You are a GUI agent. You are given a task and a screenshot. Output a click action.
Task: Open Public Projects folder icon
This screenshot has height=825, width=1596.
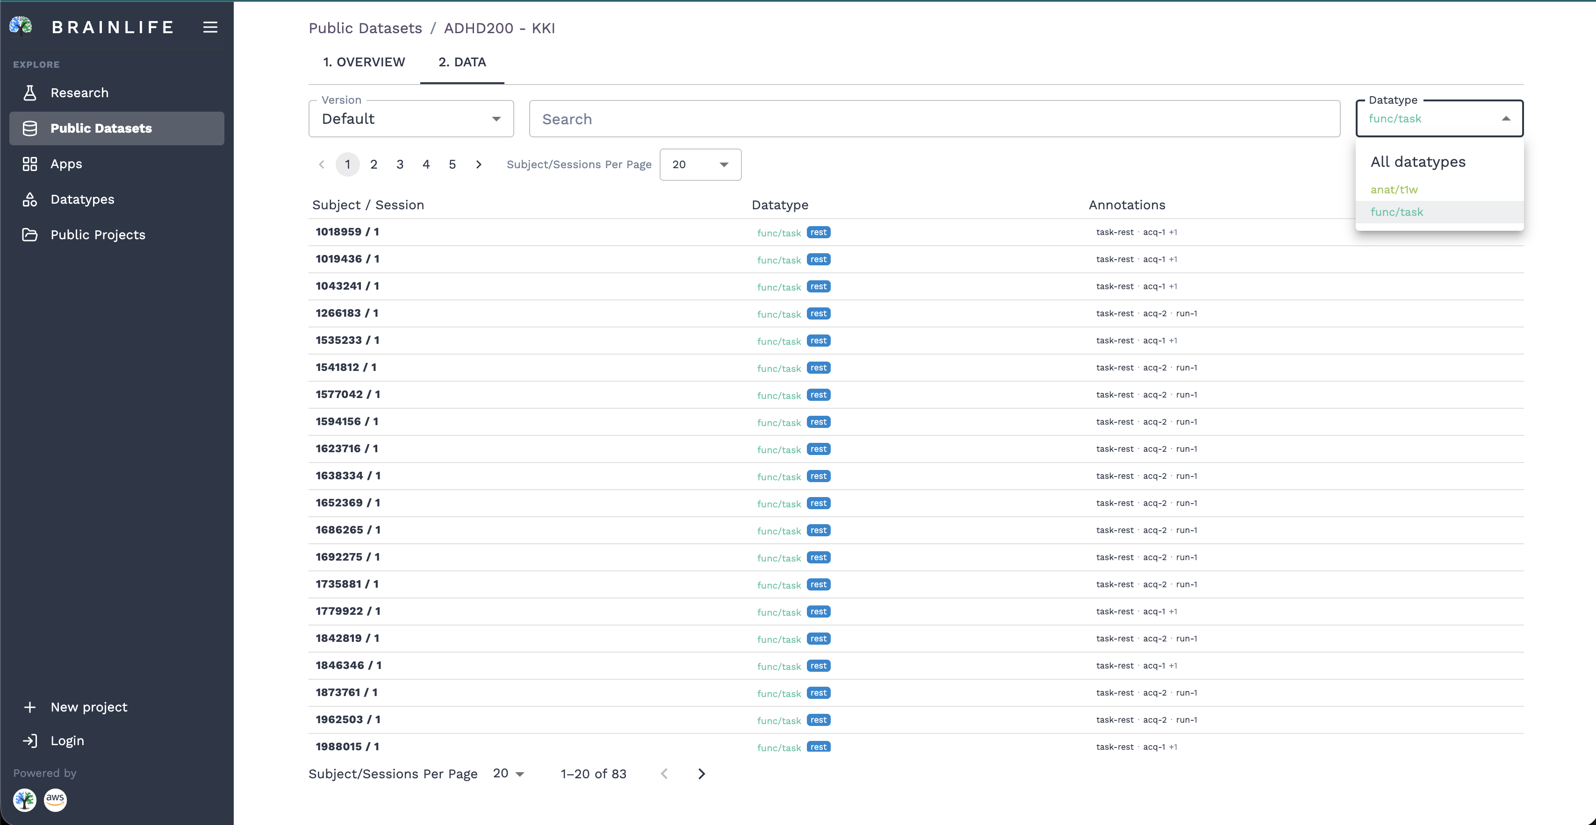(30, 235)
